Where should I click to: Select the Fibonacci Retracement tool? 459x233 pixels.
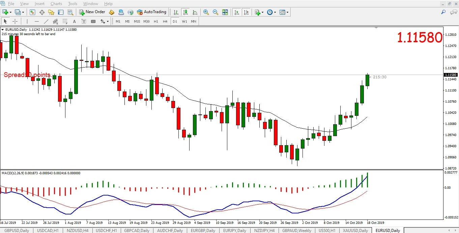point(65,21)
